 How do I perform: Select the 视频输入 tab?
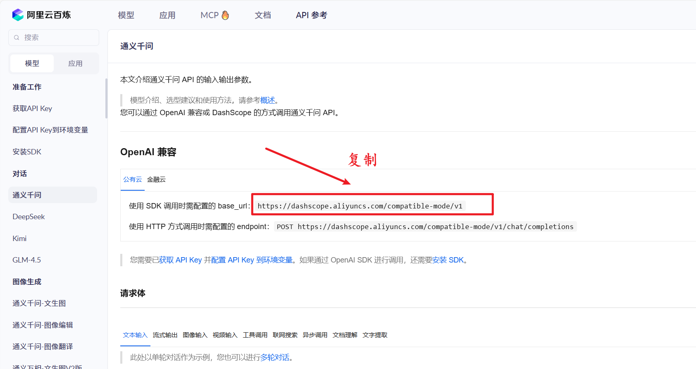(x=225, y=335)
